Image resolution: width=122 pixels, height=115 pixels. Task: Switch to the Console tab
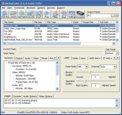[17, 96]
